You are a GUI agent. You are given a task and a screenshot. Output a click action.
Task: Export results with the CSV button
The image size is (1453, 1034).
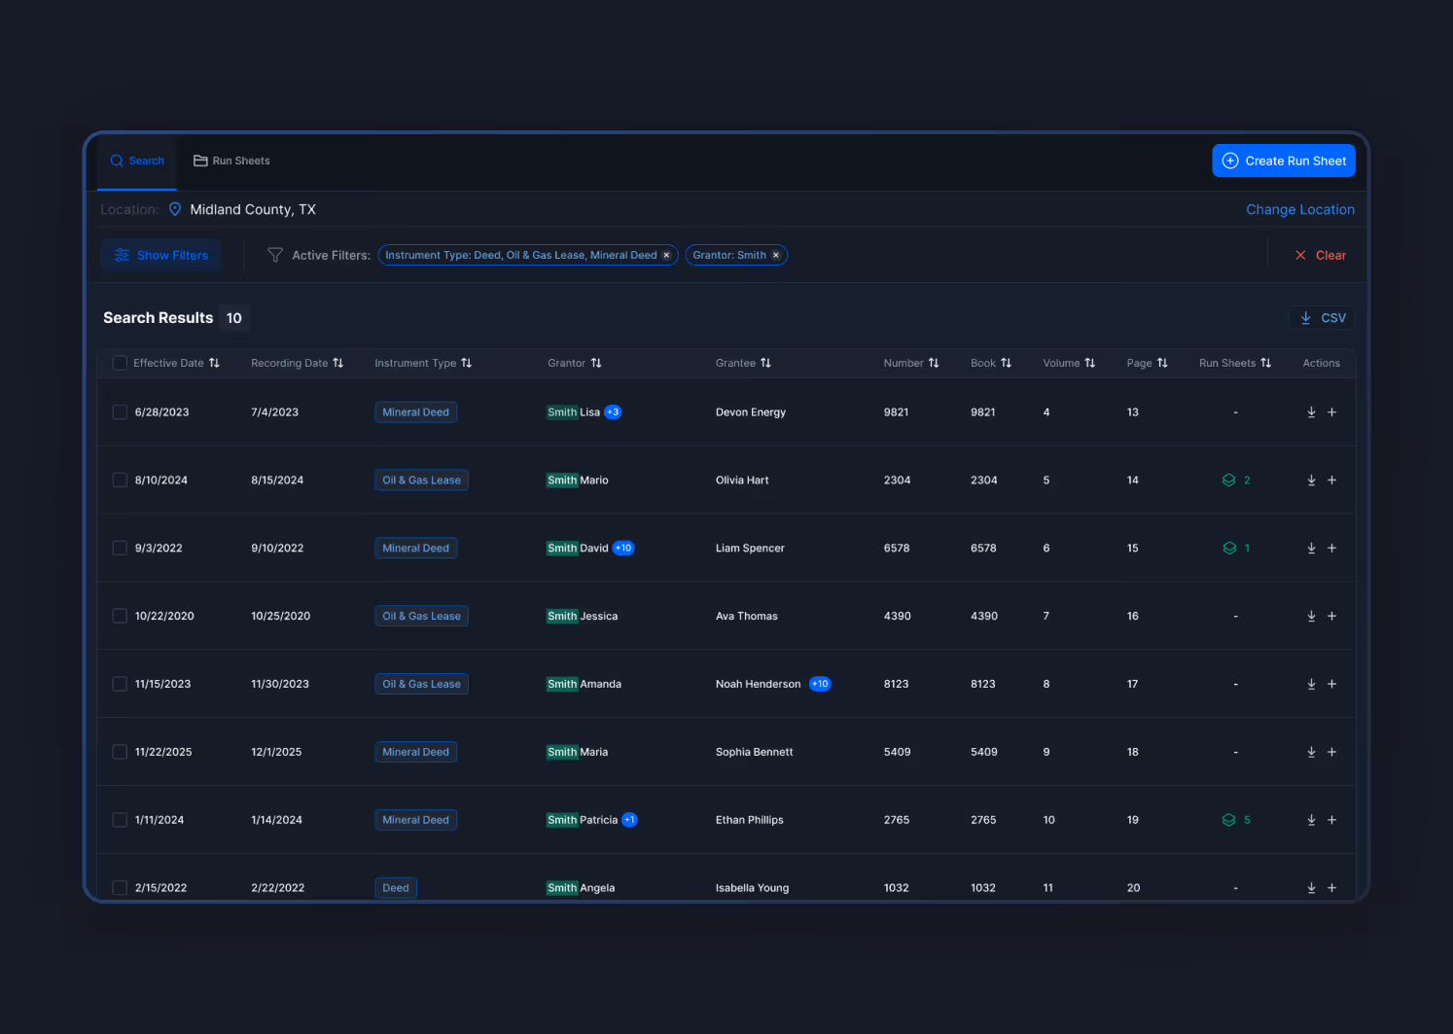click(1322, 318)
